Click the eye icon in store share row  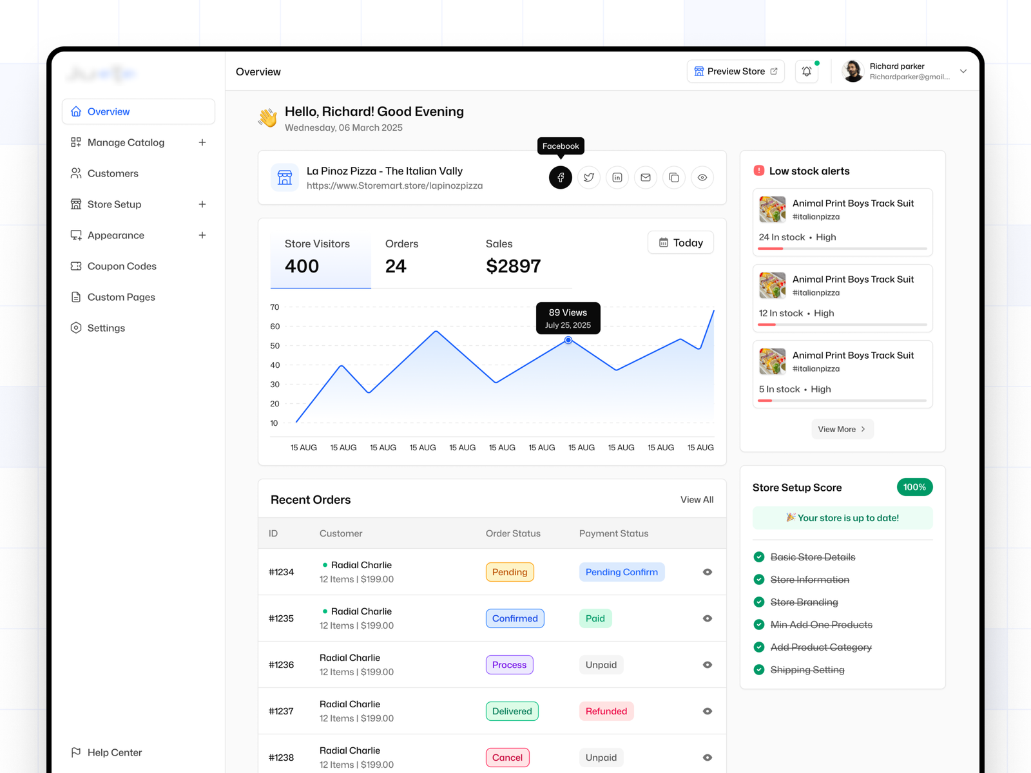[x=702, y=177]
